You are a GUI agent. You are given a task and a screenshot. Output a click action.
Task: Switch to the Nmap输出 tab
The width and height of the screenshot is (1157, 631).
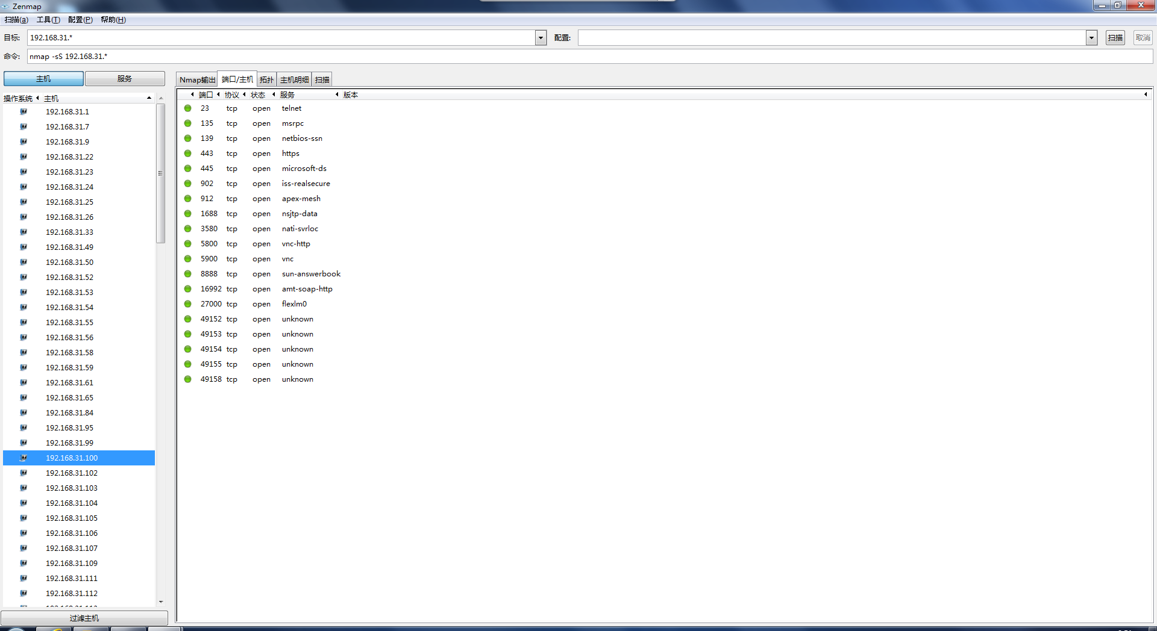[197, 79]
